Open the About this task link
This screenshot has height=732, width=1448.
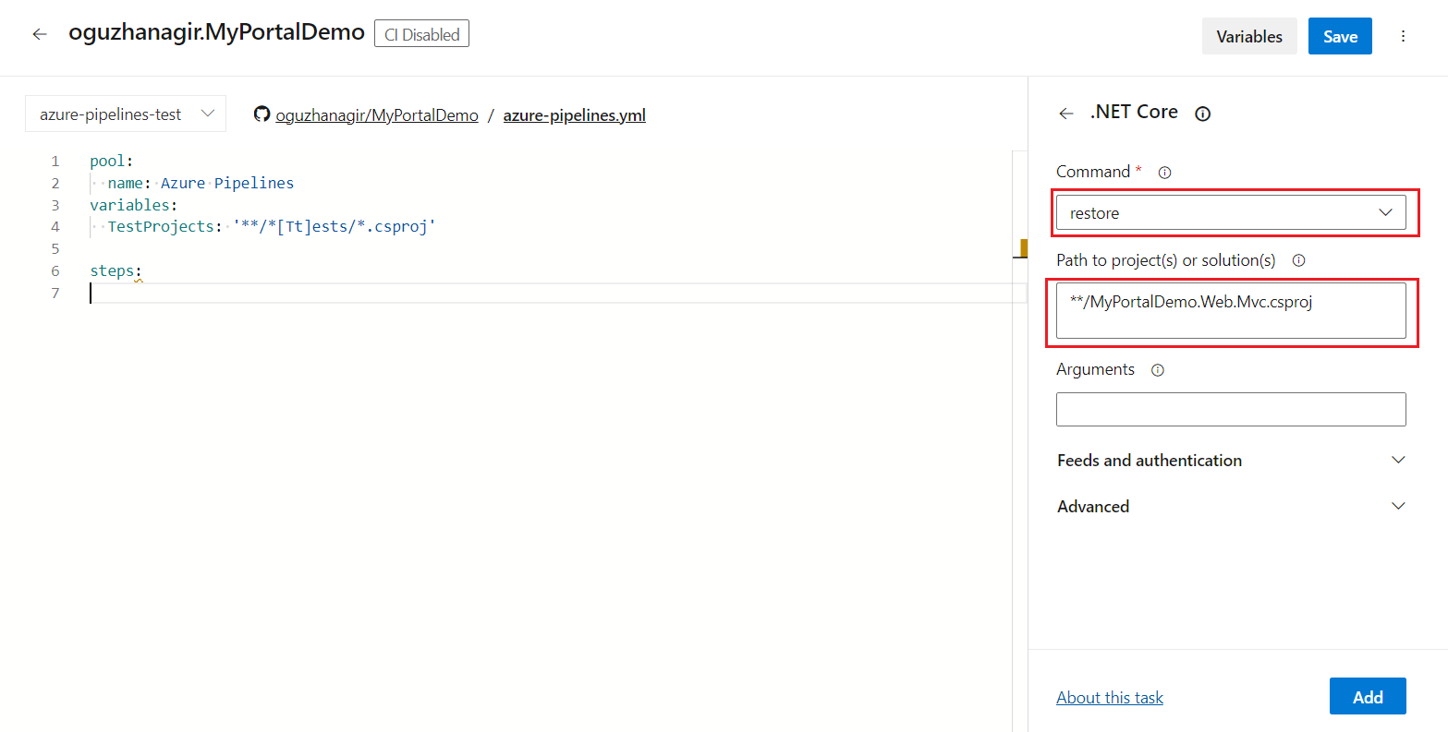point(1110,698)
